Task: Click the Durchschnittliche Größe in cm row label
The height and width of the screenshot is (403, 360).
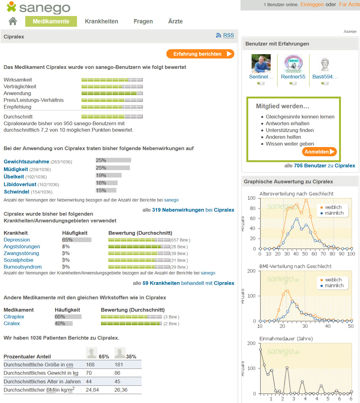Action: pyautogui.click(x=38, y=365)
